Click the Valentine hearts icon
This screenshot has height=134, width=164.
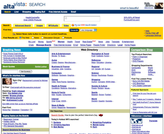click(x=101, y=115)
